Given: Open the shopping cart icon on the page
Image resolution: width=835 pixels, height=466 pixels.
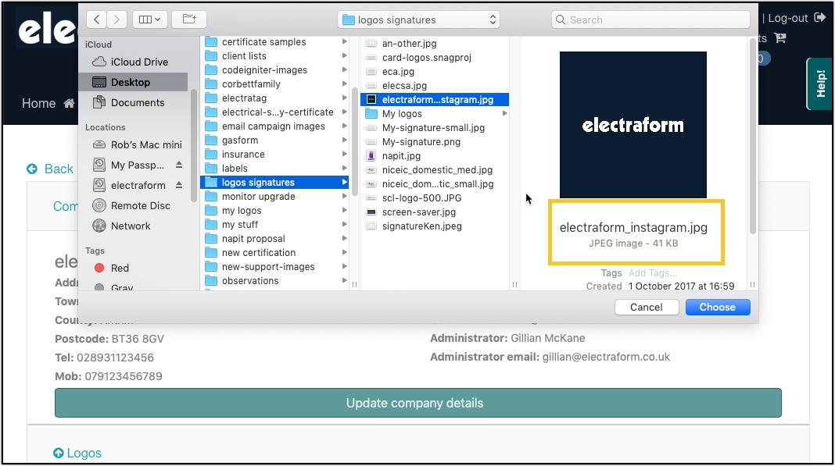Looking at the screenshot, I should pos(780,37).
